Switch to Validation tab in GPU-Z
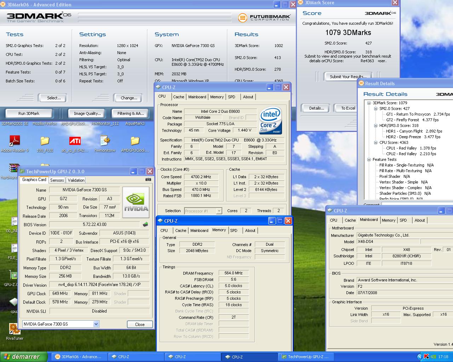This screenshot has width=453, height=362. click(76, 180)
